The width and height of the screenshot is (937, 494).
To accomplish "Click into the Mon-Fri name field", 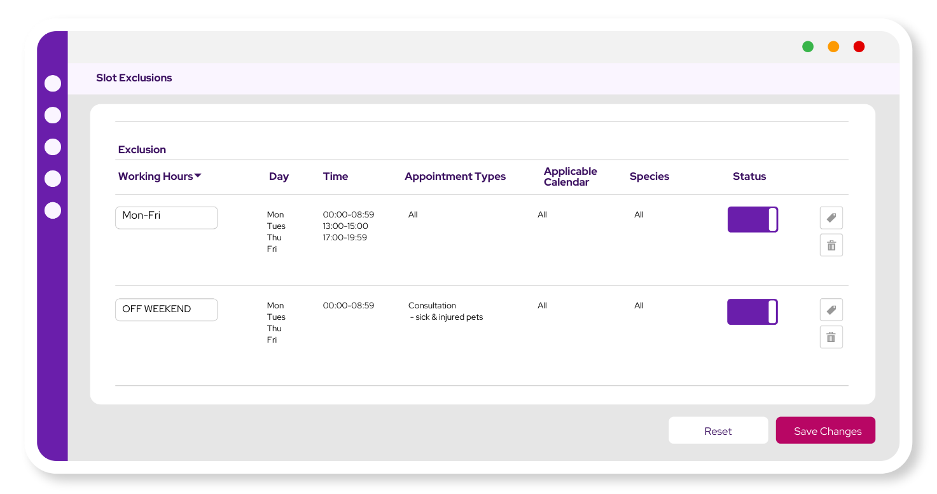I will [x=166, y=217].
